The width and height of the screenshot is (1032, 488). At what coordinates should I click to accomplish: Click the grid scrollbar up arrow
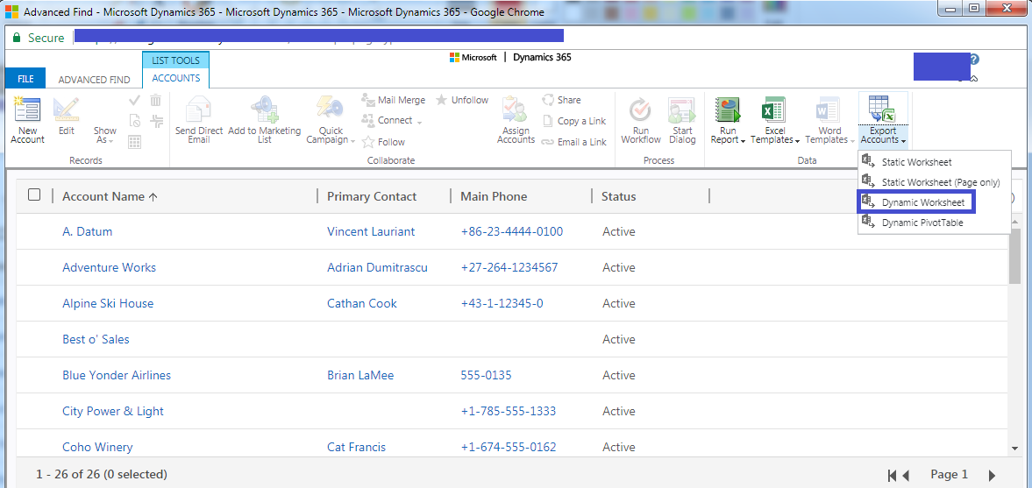point(1014,223)
